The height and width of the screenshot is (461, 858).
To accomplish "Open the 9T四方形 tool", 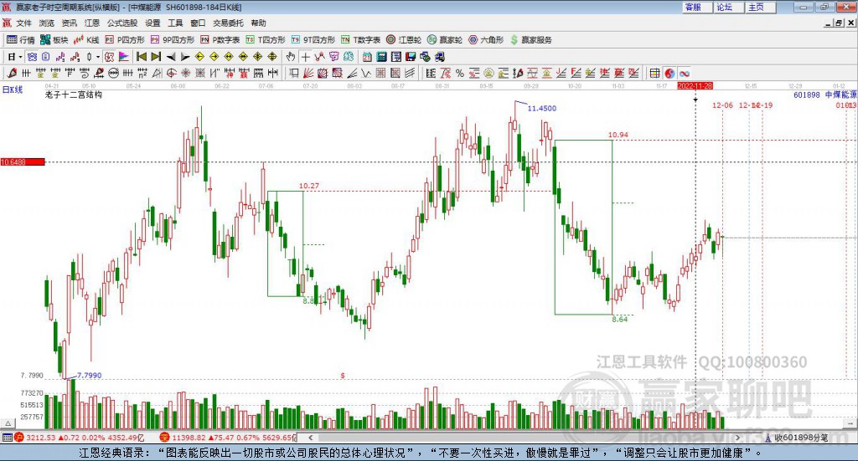I will tap(313, 40).
